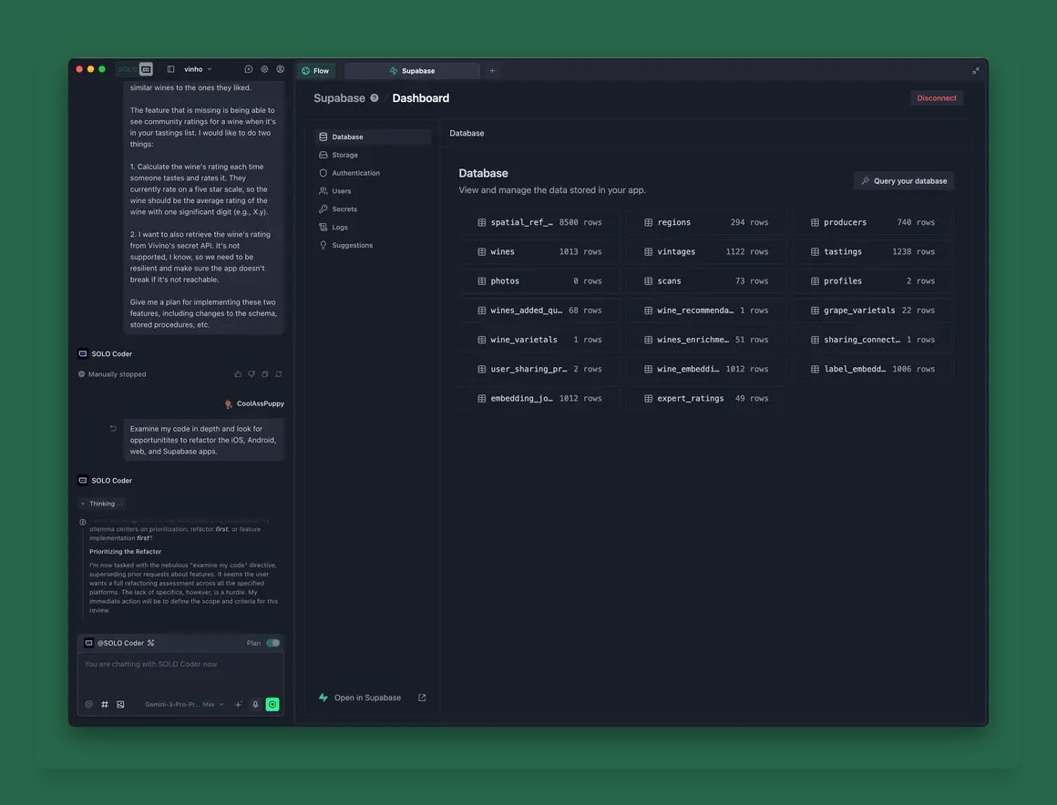Open the wine_varietals table
Image resolution: width=1057 pixels, height=805 pixels.
tap(539, 340)
